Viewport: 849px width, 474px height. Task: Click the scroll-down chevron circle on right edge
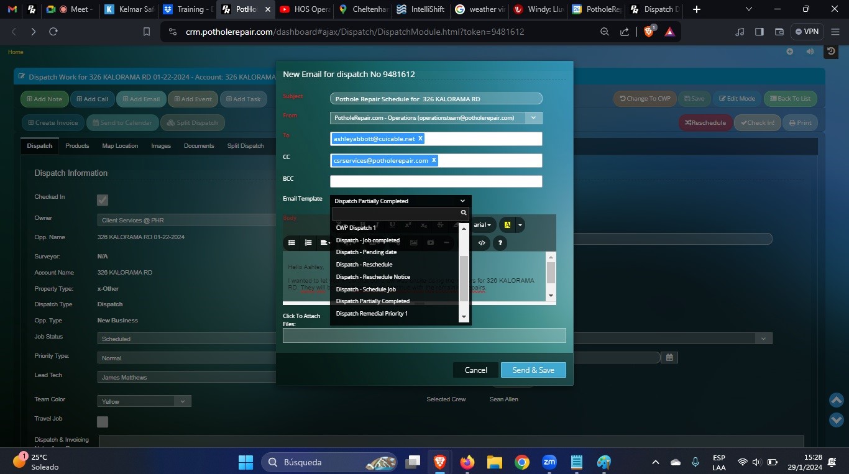pyautogui.click(x=837, y=420)
